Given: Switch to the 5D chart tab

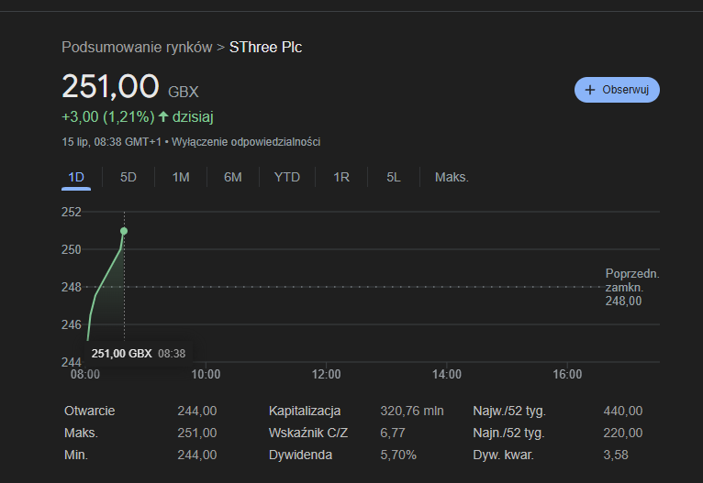Looking at the screenshot, I should (x=128, y=177).
